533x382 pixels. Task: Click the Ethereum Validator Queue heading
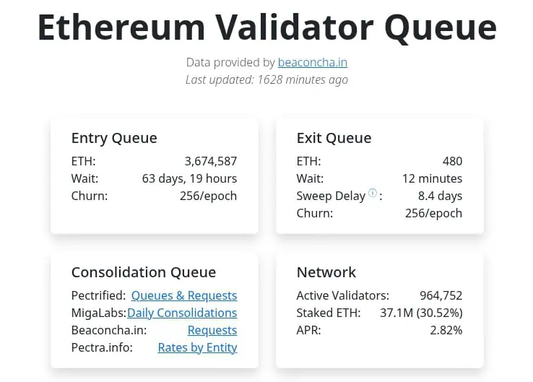266,27
